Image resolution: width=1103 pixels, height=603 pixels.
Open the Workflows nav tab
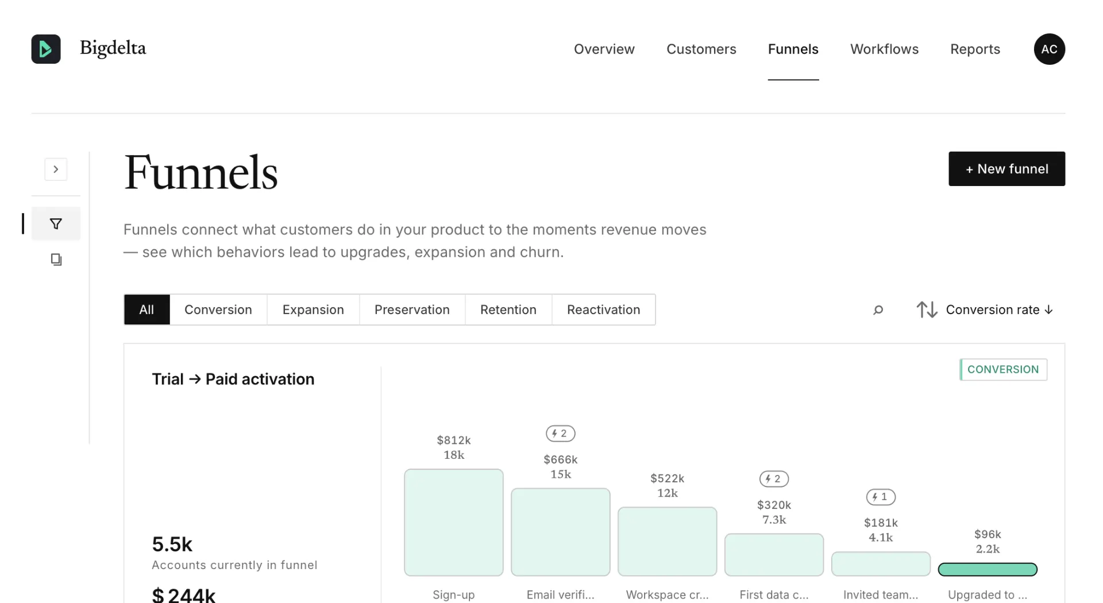(x=884, y=49)
